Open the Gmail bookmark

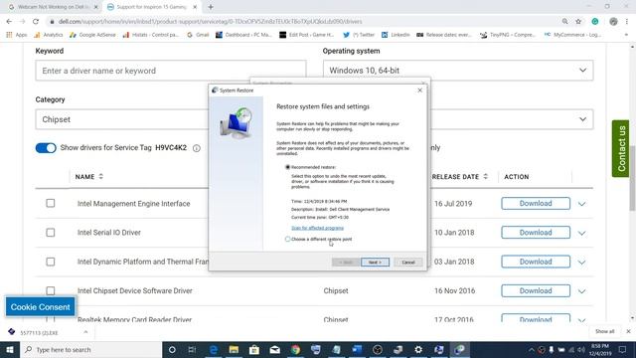(198, 35)
